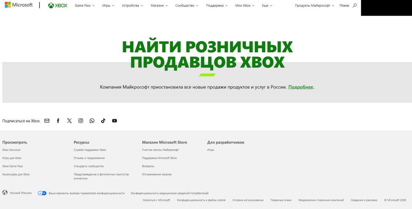Screen dimensions: 412x209
Task: Open the Поддержка menu item
Action: [x=217, y=5]
